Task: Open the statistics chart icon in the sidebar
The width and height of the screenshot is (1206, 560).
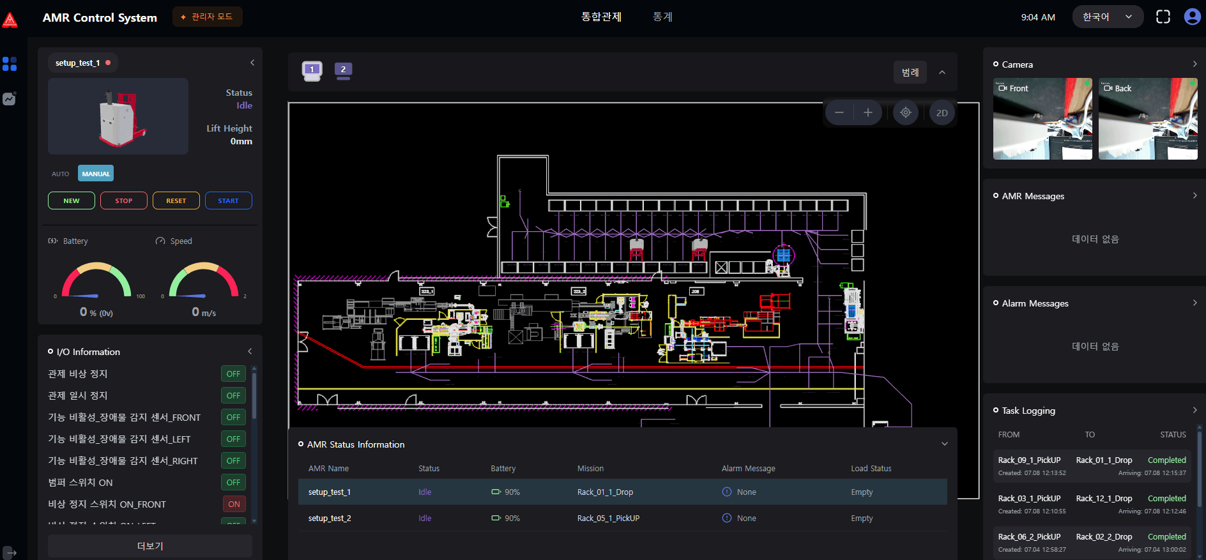Action: (x=10, y=99)
